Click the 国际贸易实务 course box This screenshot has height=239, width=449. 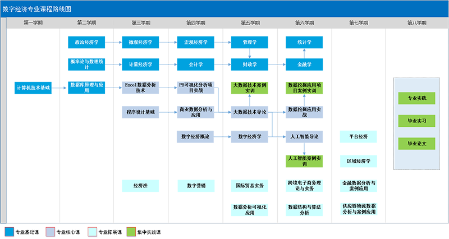tap(250, 186)
